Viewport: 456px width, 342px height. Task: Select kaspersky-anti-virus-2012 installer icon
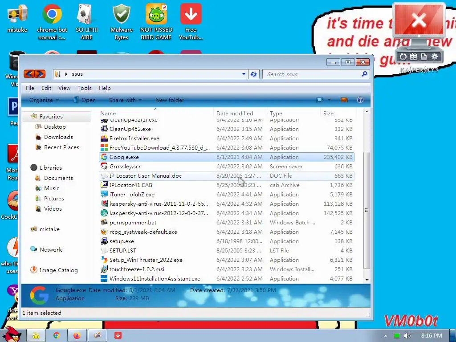point(104,213)
